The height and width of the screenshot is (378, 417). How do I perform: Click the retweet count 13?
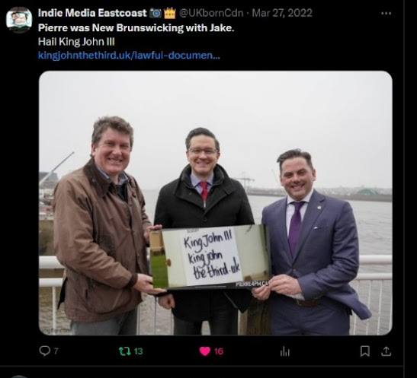tap(138, 351)
